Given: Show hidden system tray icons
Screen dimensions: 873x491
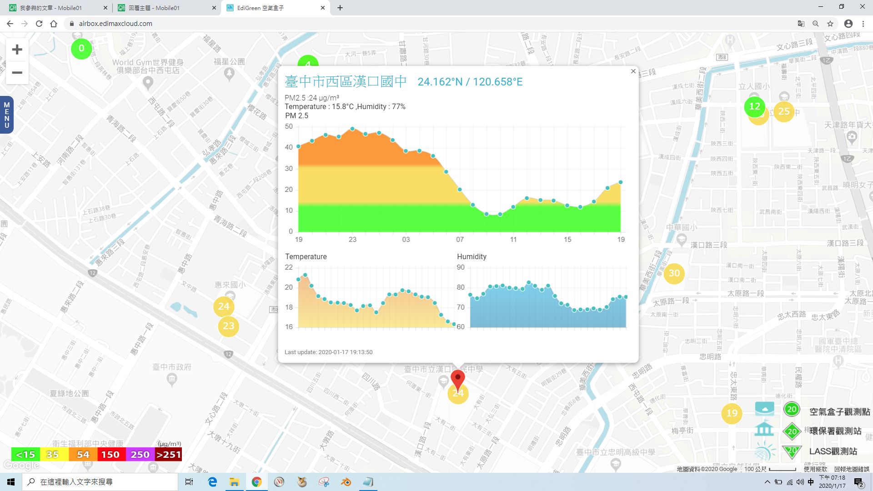Looking at the screenshot, I should tap(768, 482).
